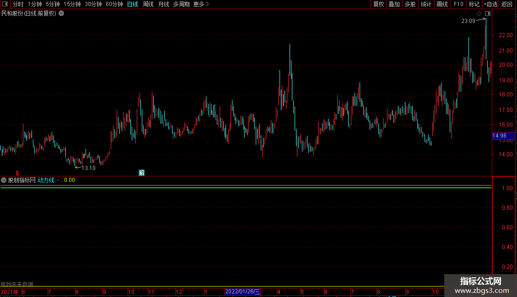Click the 叠加 overlay button
The image size is (517, 297).
coord(394,4)
